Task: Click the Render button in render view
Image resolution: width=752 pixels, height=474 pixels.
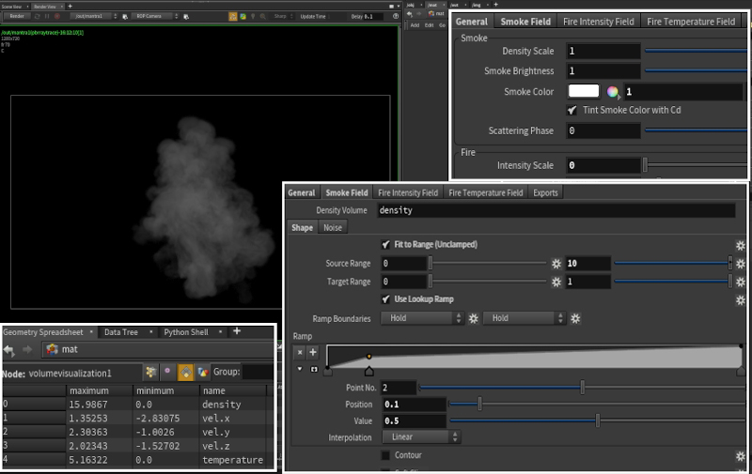Action: click(17, 16)
